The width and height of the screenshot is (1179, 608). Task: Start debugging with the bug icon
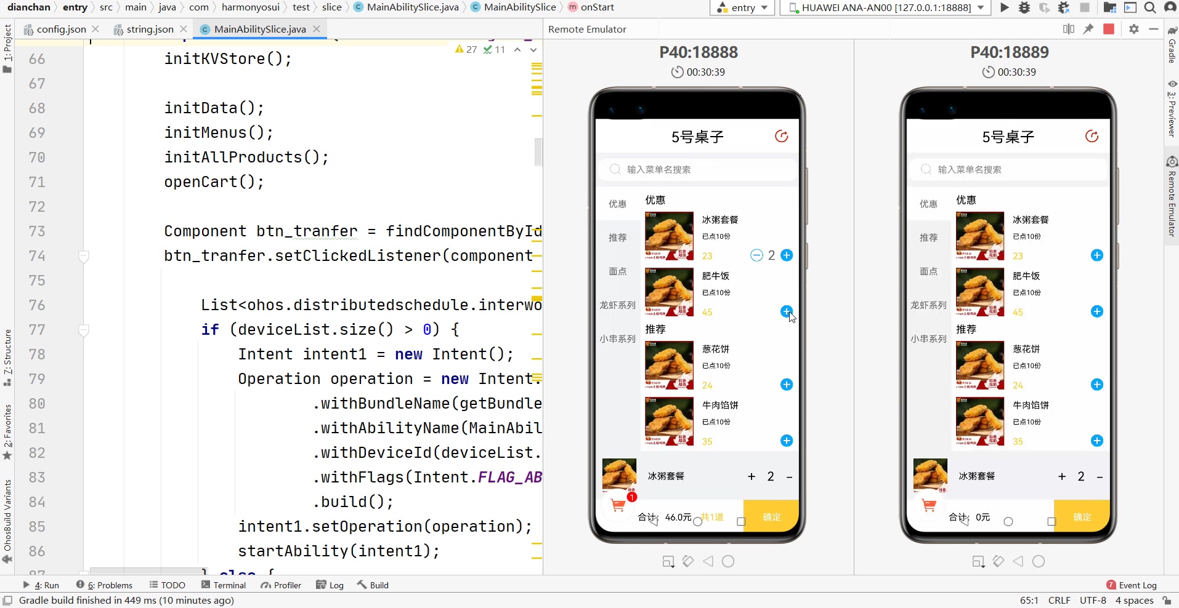[1024, 7]
